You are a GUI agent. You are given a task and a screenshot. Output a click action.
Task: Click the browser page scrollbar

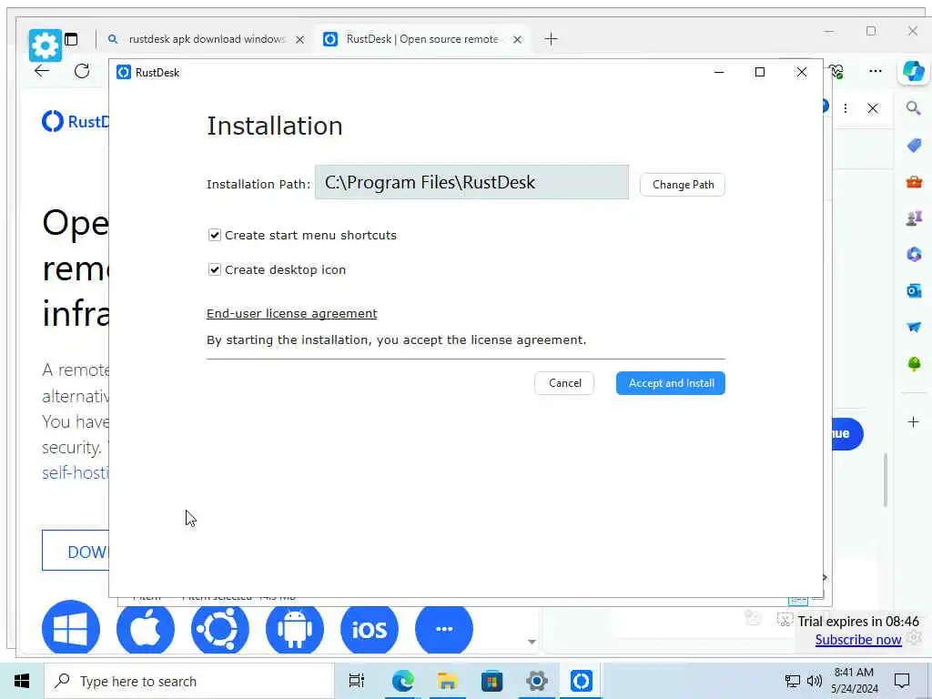(886, 481)
